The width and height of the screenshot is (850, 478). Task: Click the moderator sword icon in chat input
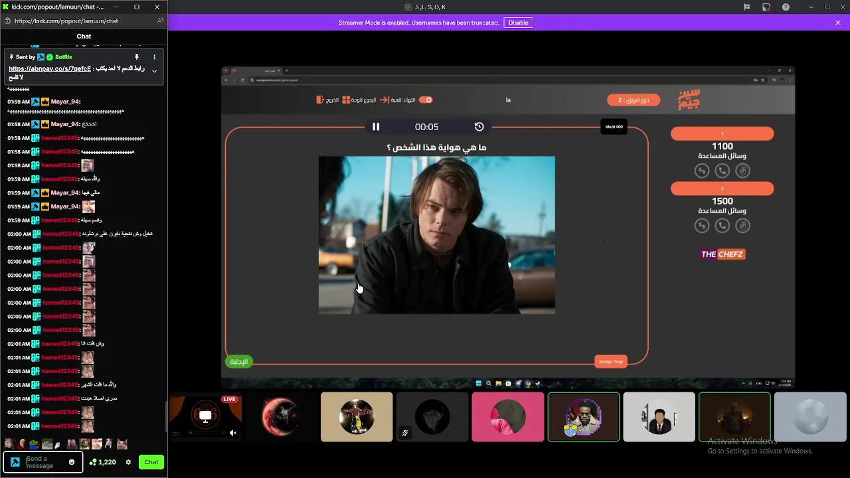[15, 462]
